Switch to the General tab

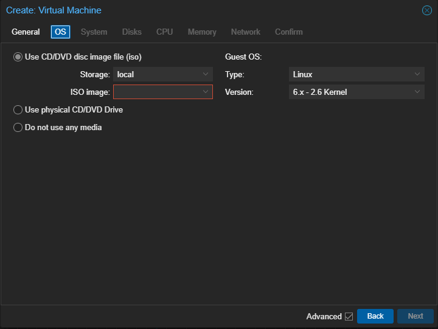(26, 32)
